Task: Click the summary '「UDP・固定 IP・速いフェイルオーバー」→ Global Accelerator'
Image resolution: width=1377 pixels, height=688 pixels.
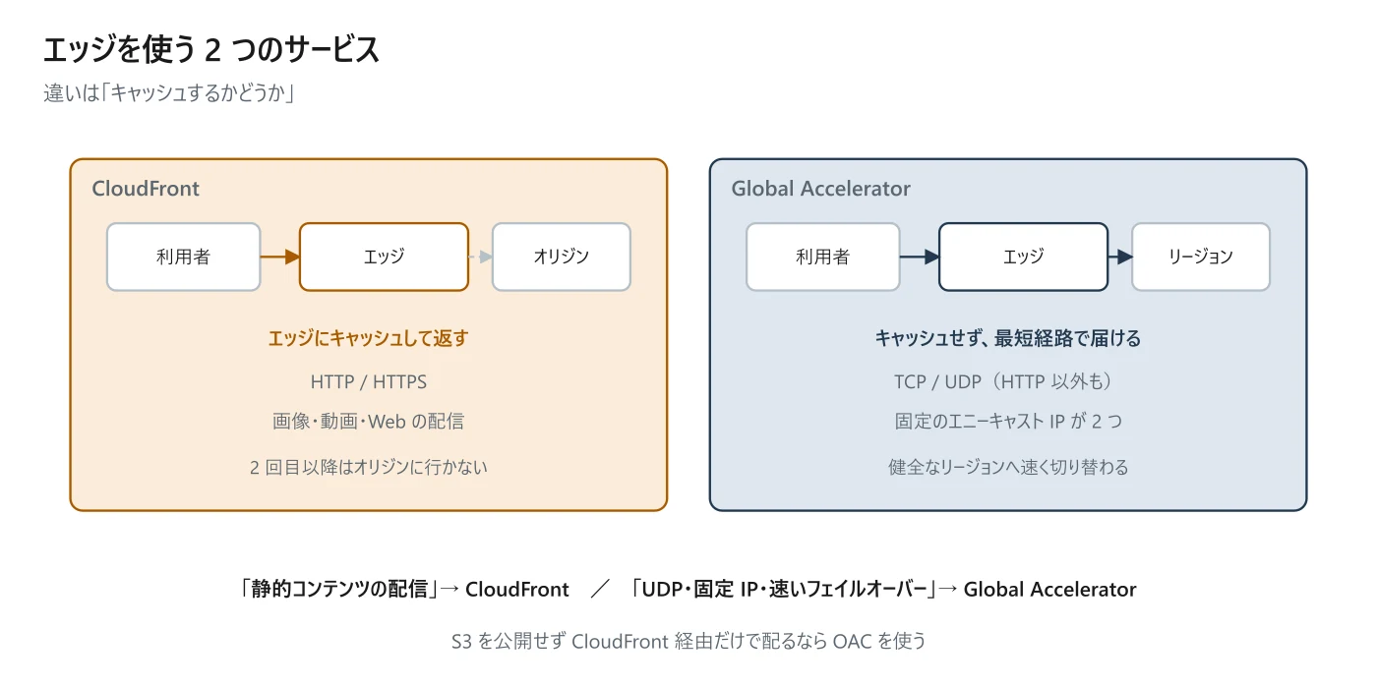Action: pos(882,590)
